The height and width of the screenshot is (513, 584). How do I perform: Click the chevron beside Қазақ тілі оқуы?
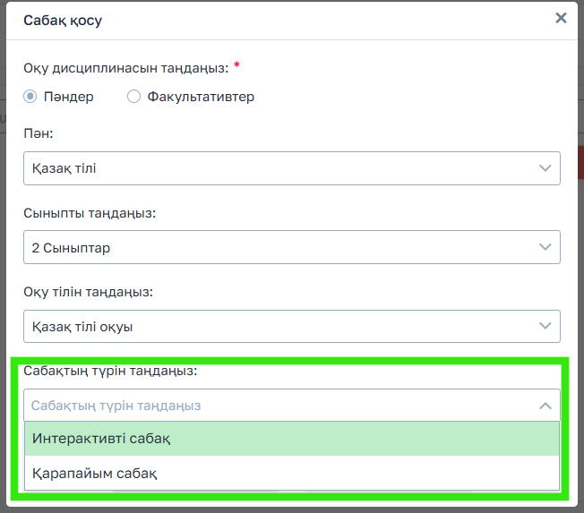pyautogui.click(x=545, y=327)
